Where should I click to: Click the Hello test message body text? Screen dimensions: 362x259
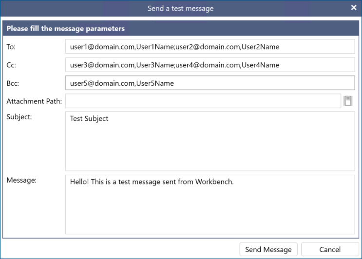point(152,182)
